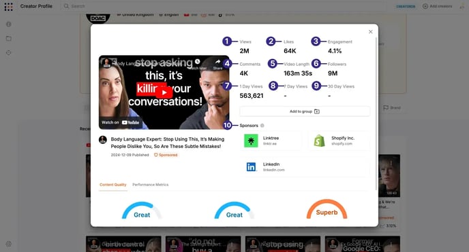Click the Add to group button
469x252 pixels.
pyautogui.click(x=305, y=111)
